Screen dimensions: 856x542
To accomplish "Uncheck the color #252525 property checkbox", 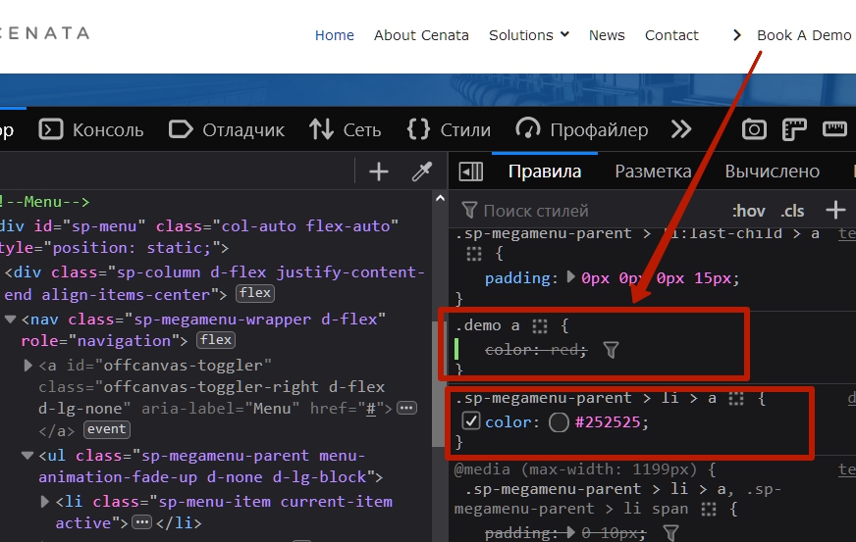I will (470, 421).
